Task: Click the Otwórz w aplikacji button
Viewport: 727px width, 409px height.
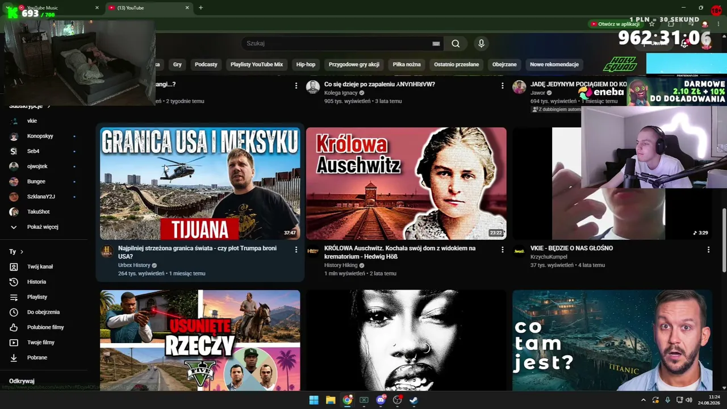Action: click(x=615, y=24)
